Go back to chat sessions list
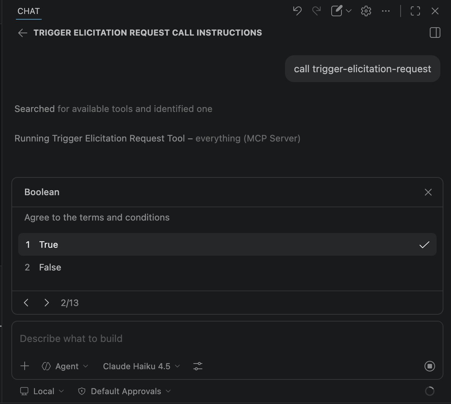451x404 pixels. pos(22,33)
